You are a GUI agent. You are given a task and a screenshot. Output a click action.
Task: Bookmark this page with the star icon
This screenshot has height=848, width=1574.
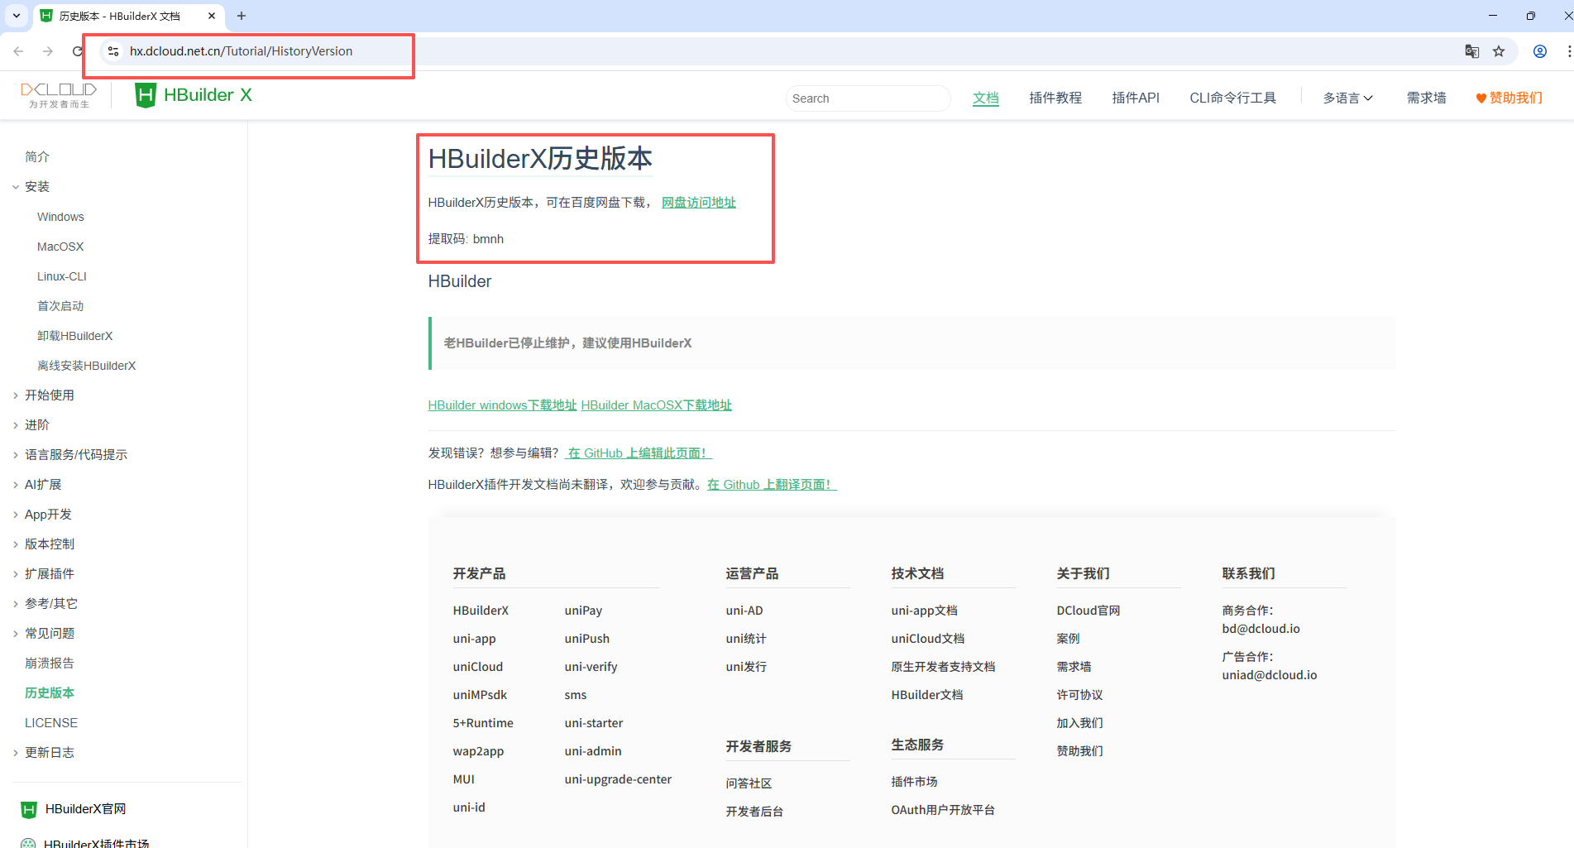1499,51
